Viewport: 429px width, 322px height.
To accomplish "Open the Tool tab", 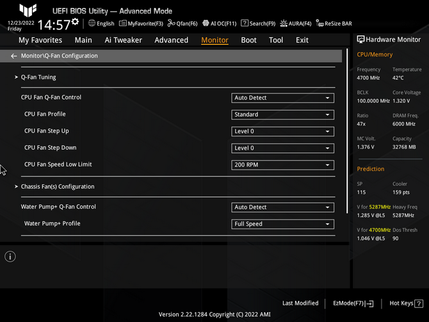I will pos(276,40).
